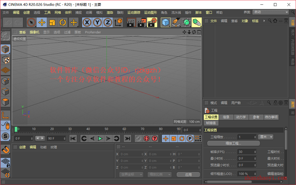Play the animation forward
The height and width of the screenshot is (185, 296).
100,139
